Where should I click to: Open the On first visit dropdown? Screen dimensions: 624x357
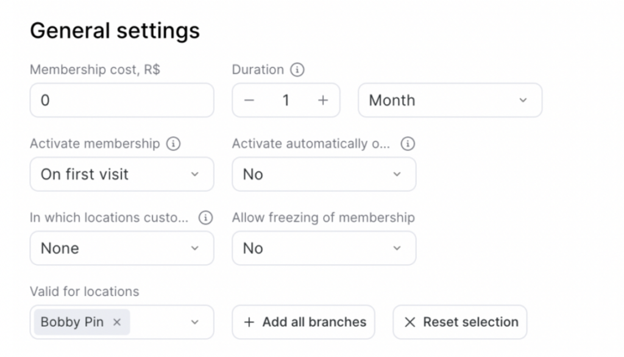click(x=122, y=174)
